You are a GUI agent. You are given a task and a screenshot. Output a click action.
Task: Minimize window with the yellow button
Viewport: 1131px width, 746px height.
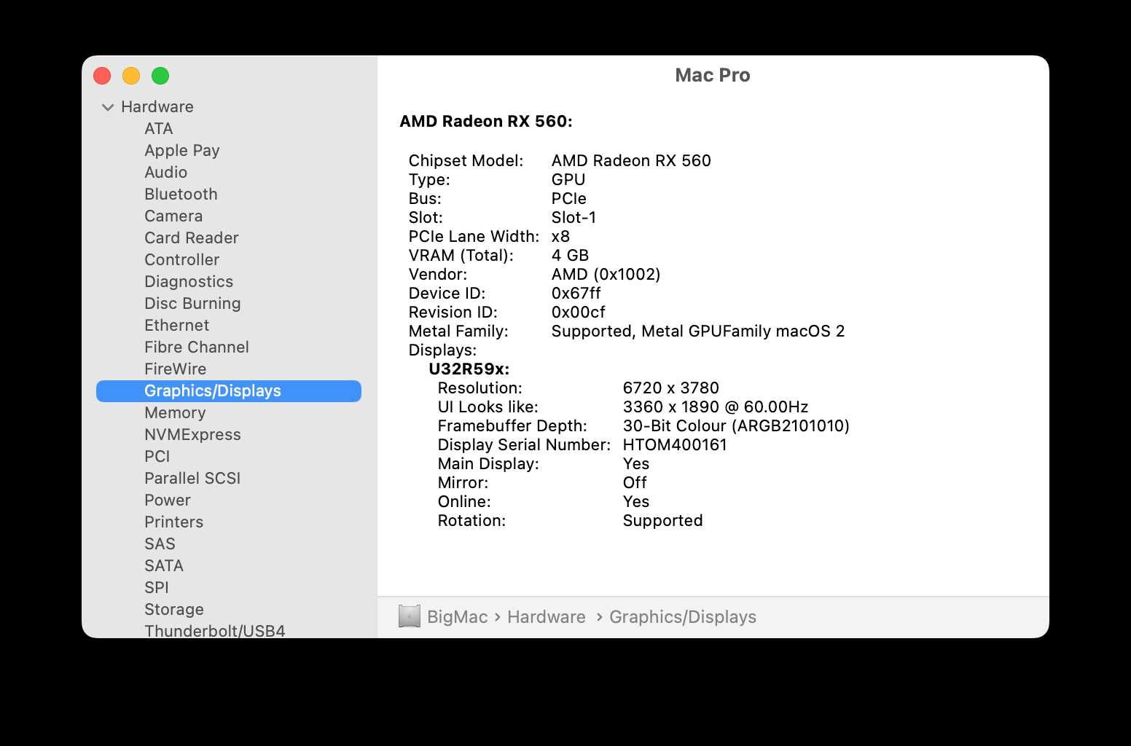pos(131,76)
